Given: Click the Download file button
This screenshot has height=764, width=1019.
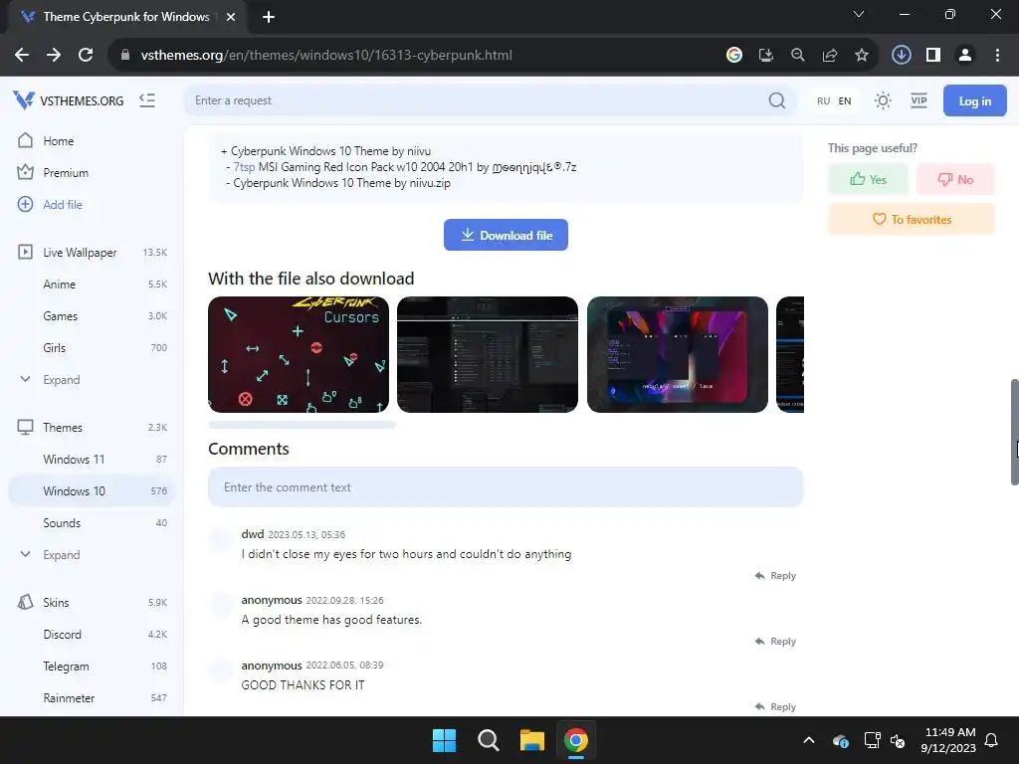Looking at the screenshot, I should pyautogui.click(x=506, y=235).
